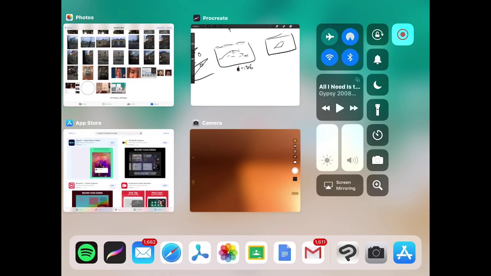Open Timer from Control Center
This screenshot has height=276, width=491.
377,135
